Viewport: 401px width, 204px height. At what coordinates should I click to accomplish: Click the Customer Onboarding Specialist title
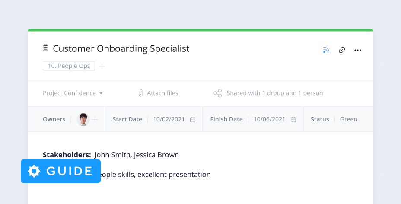click(121, 48)
